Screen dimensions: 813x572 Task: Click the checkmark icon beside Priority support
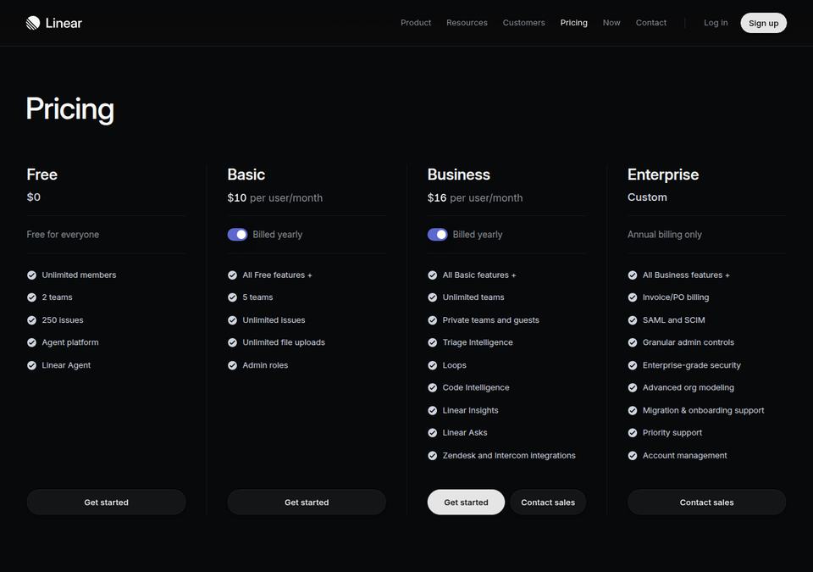pos(633,433)
